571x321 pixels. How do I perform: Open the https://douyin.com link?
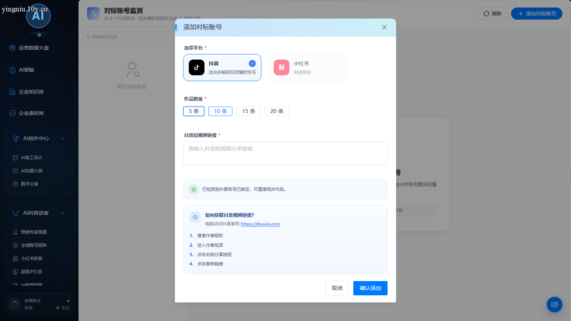pyautogui.click(x=260, y=224)
